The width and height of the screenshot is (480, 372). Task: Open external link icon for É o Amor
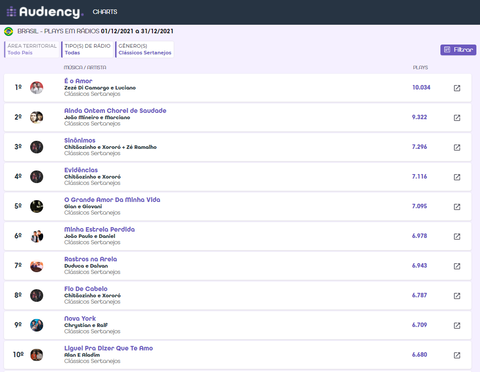click(457, 88)
